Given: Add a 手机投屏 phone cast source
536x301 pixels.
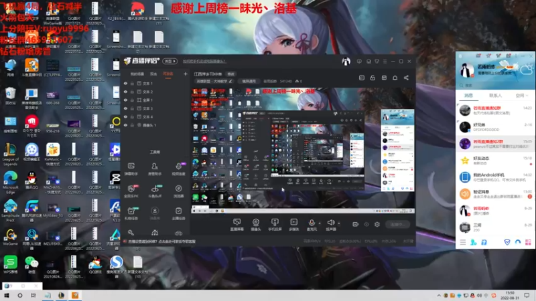Looking at the screenshot, I should pyautogui.click(x=275, y=225).
